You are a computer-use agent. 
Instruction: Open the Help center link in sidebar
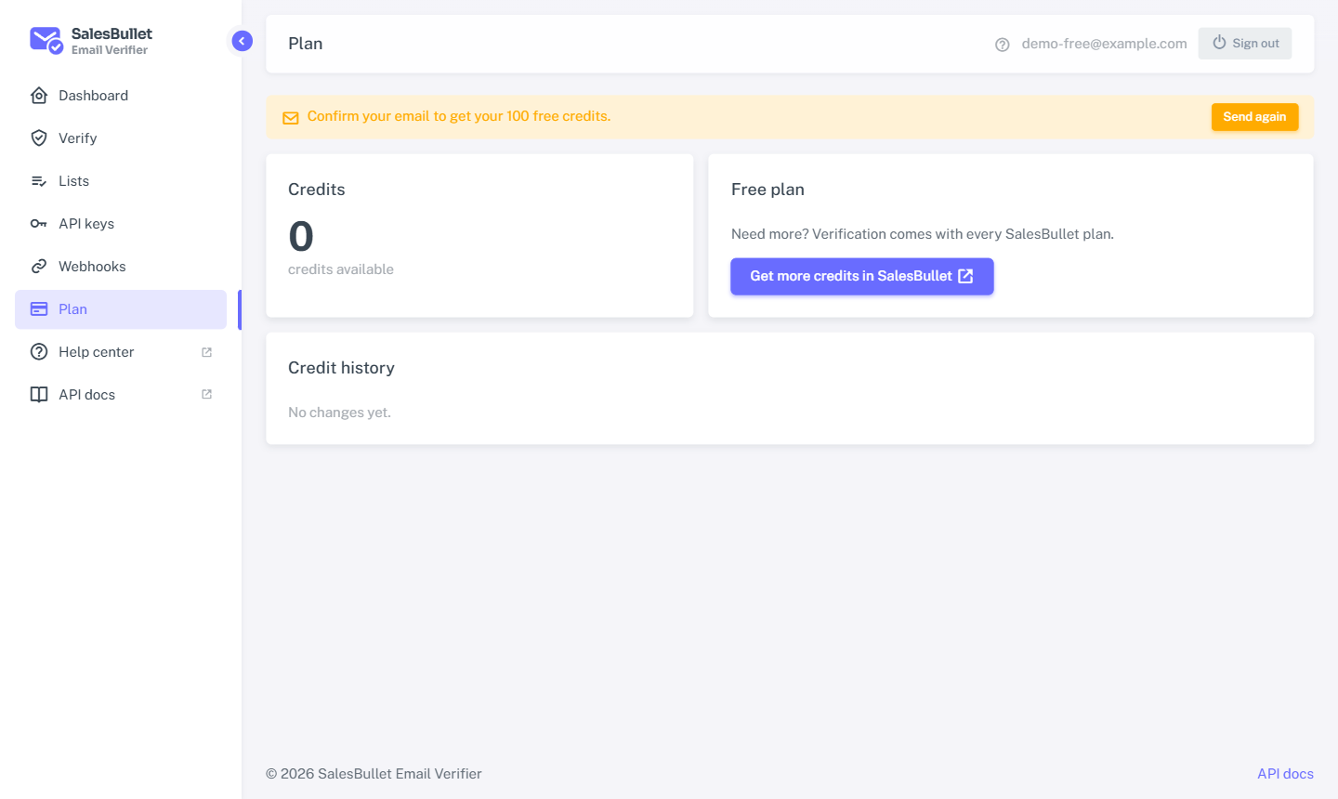click(121, 352)
